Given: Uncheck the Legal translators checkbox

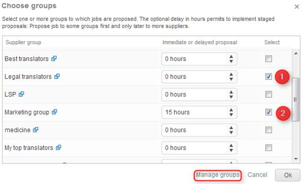Looking at the screenshot, I should point(269,76).
